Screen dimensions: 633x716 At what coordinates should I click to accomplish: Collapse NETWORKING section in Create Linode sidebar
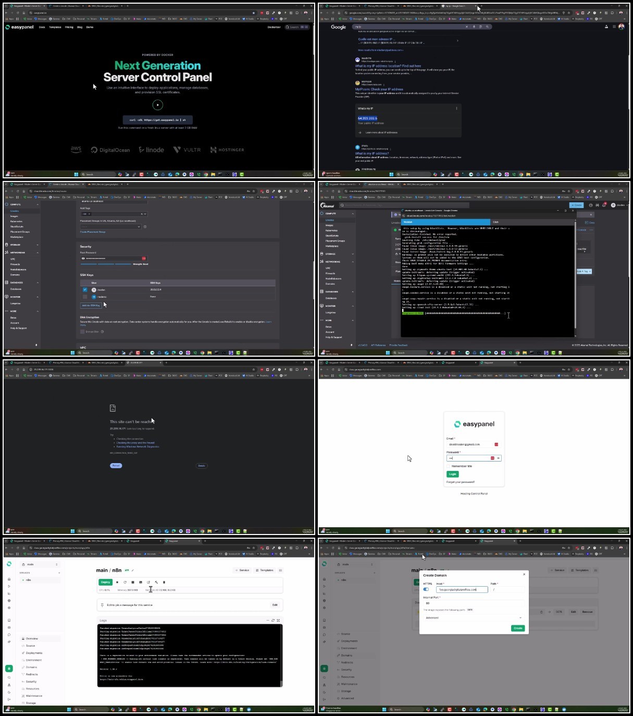tap(38, 252)
